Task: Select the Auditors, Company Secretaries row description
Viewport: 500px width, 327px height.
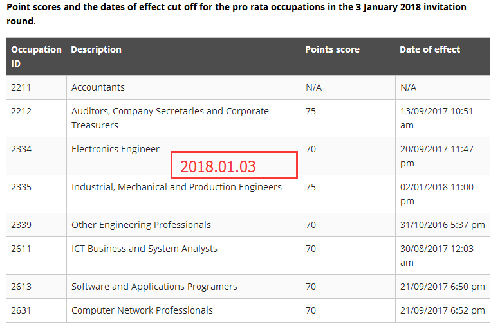Action: tap(170, 118)
